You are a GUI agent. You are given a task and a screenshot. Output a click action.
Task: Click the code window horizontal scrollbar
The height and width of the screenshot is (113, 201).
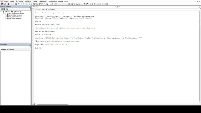(52, 104)
